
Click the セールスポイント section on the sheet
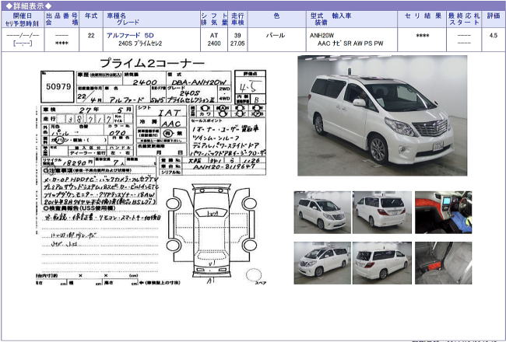228,138
